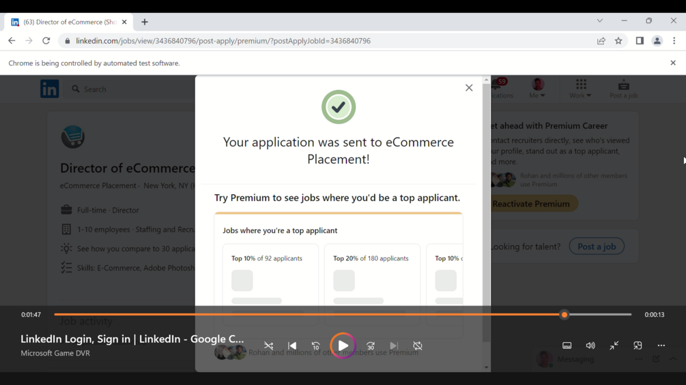The height and width of the screenshot is (385, 686).
Task: Open the Chrome profile avatar icon
Action: pos(657,41)
